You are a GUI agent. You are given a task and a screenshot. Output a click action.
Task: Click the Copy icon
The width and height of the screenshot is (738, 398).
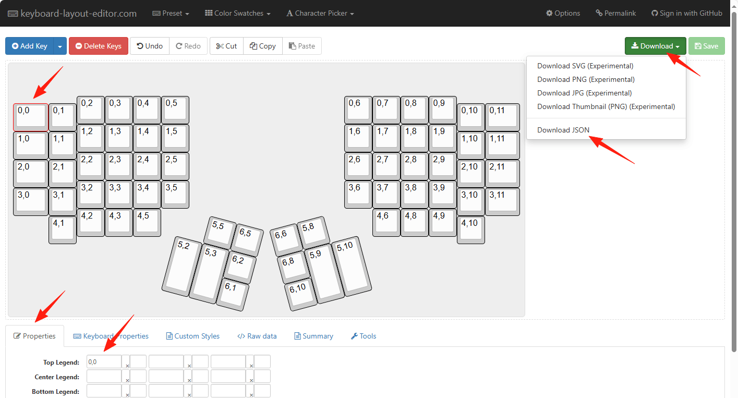(x=253, y=46)
